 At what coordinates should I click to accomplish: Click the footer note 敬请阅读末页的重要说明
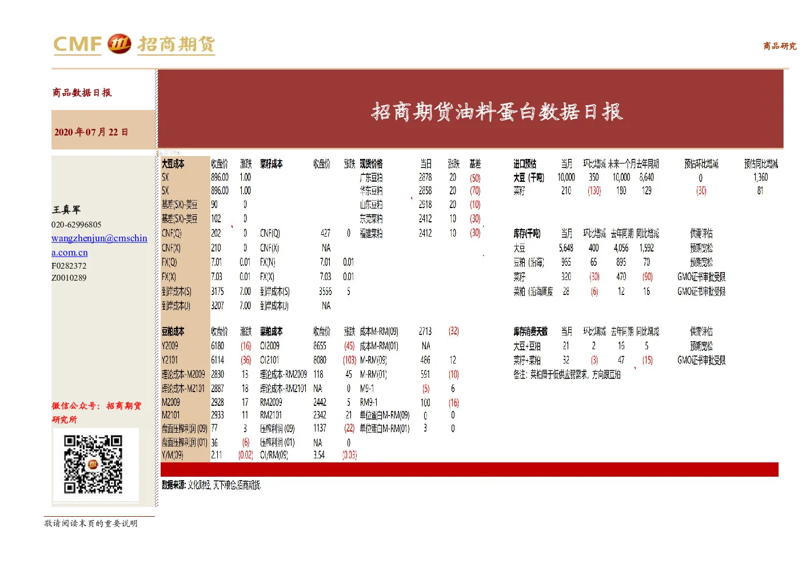click(91, 523)
